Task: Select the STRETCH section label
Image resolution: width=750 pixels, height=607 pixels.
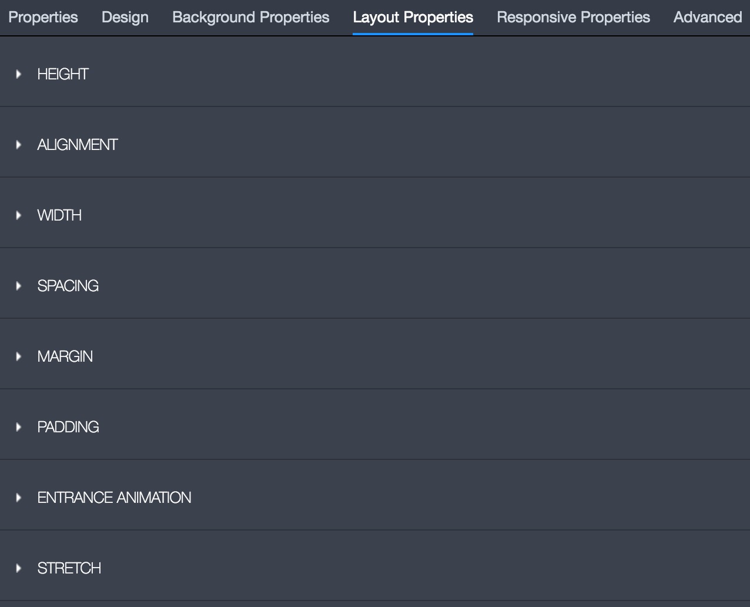Action: click(x=69, y=568)
